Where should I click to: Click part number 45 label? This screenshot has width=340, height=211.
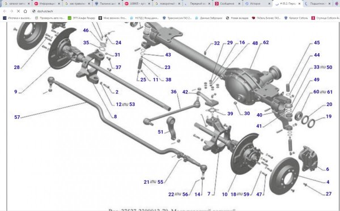[x=317, y=42]
